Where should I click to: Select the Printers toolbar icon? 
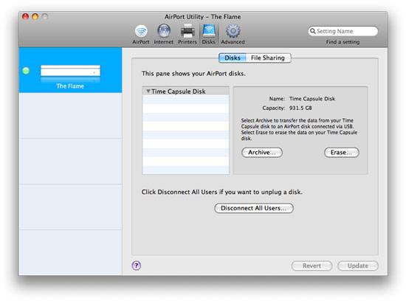tap(187, 31)
